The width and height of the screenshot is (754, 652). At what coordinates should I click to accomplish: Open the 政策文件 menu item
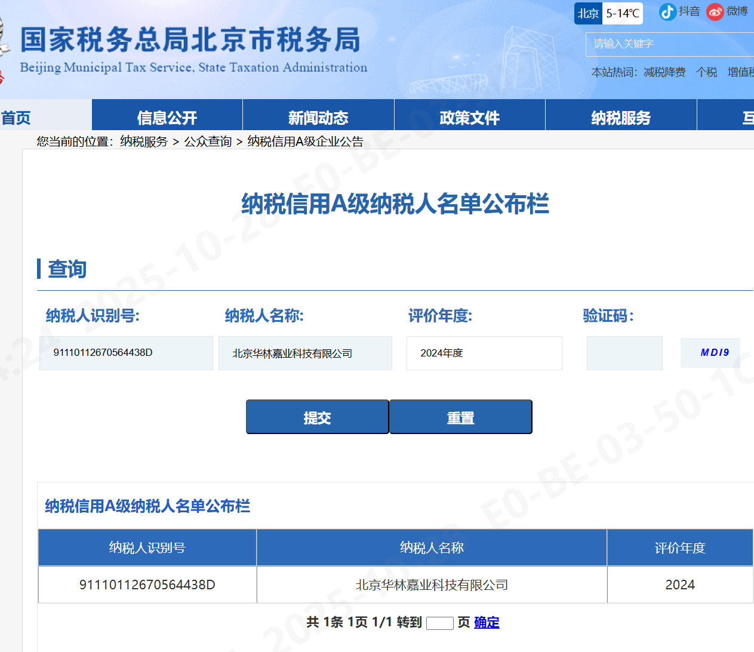pos(469,118)
